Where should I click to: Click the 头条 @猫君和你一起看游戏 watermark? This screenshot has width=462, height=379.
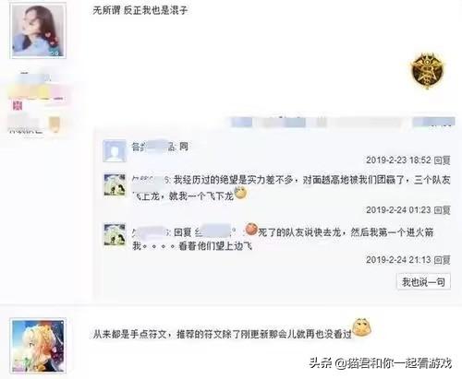click(x=381, y=363)
